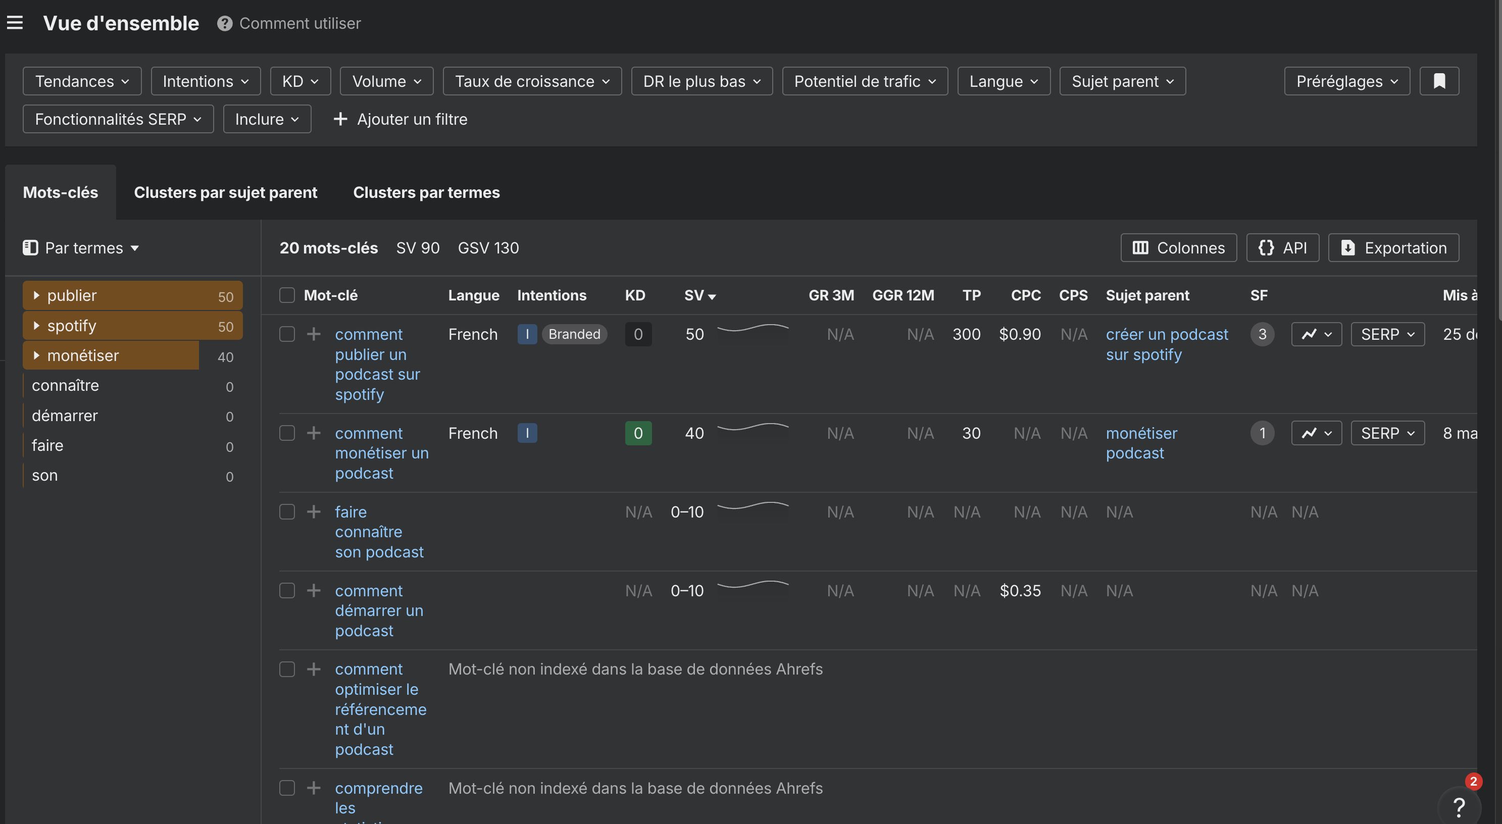This screenshot has height=824, width=1502.
Task: Expand the publier term in the sidebar
Action: click(x=37, y=295)
